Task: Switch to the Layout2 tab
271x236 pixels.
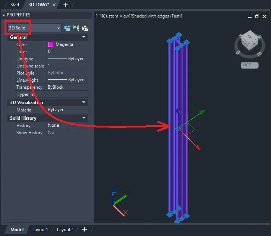Action: pyautogui.click(x=65, y=229)
